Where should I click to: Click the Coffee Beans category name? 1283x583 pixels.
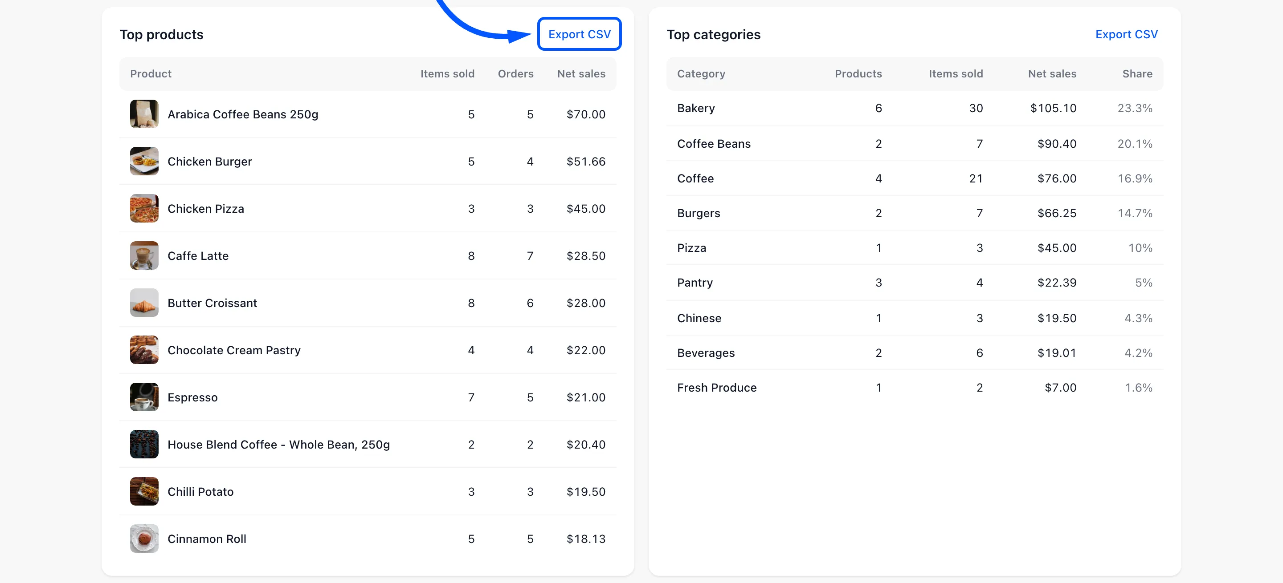tap(713, 144)
